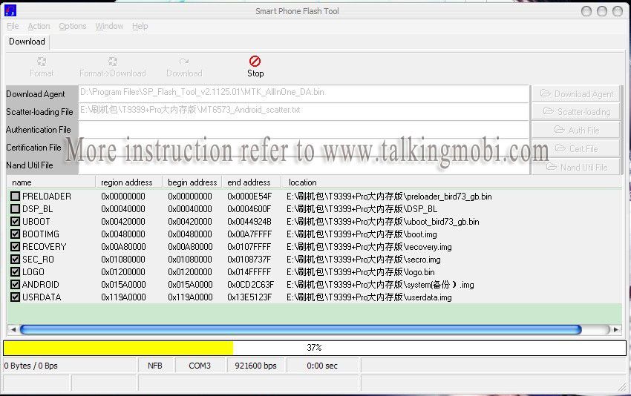631x396 pixels.
Task: Click the 37% yellow progress bar
Action: point(315,348)
